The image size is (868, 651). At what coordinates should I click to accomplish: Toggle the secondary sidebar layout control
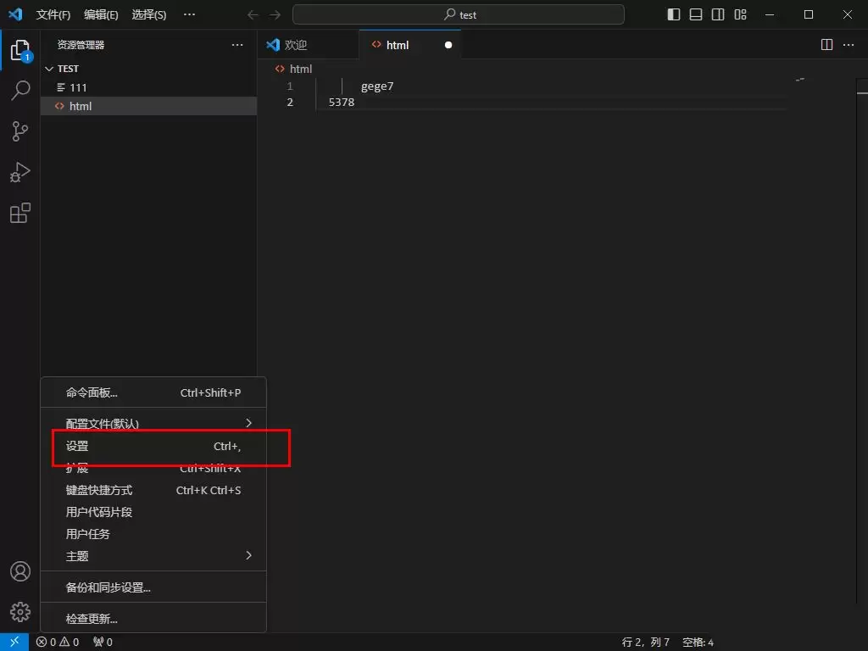(x=716, y=14)
